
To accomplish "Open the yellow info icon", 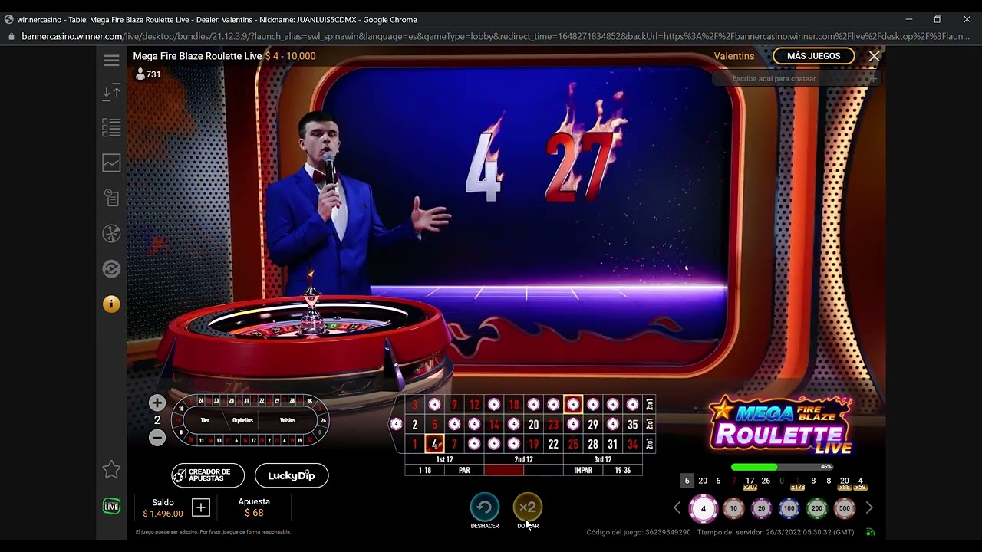I will tap(111, 304).
